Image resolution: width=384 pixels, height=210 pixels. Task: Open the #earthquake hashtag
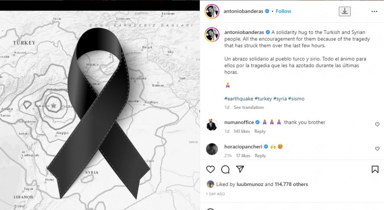coord(239,99)
